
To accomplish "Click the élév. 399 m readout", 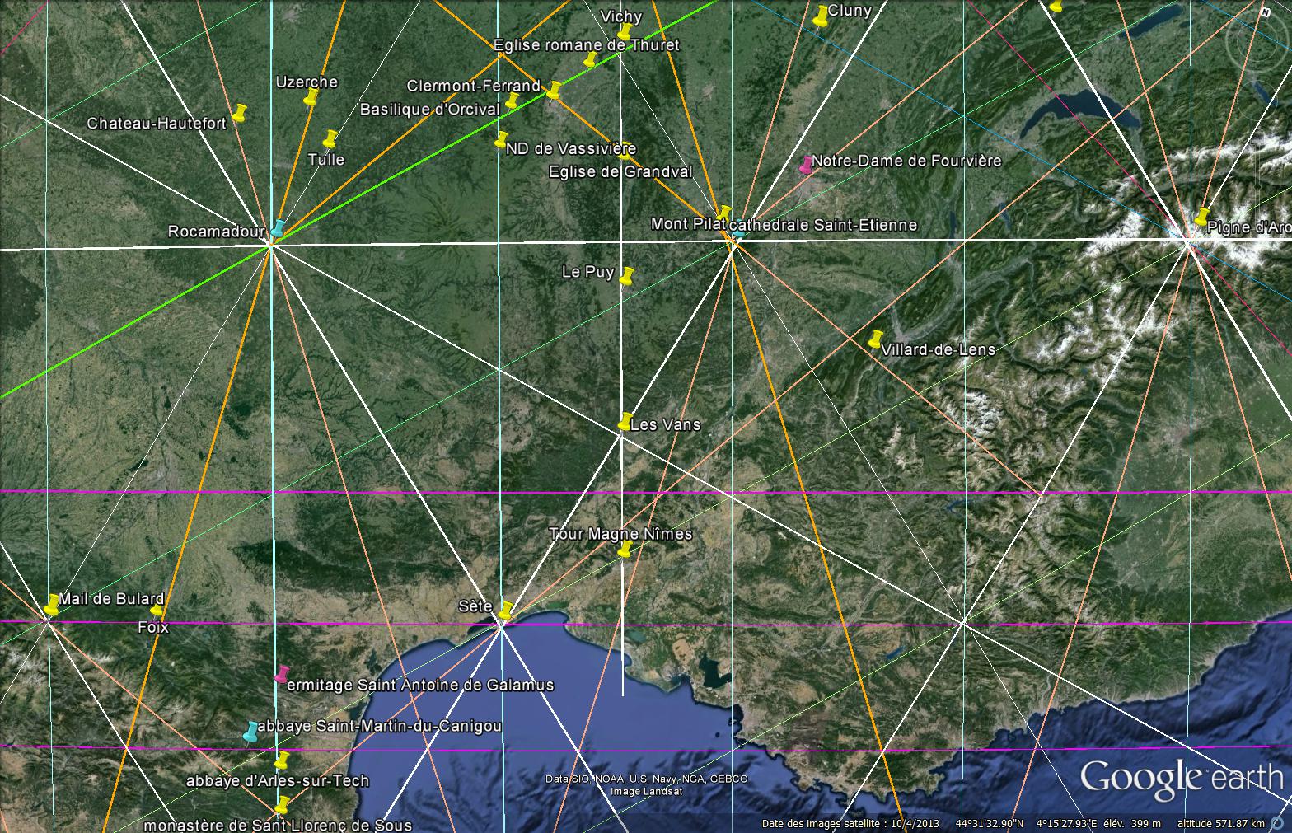I will (1134, 823).
